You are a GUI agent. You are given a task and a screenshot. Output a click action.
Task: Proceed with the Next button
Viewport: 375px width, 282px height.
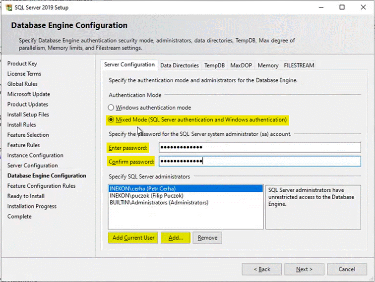click(x=304, y=269)
